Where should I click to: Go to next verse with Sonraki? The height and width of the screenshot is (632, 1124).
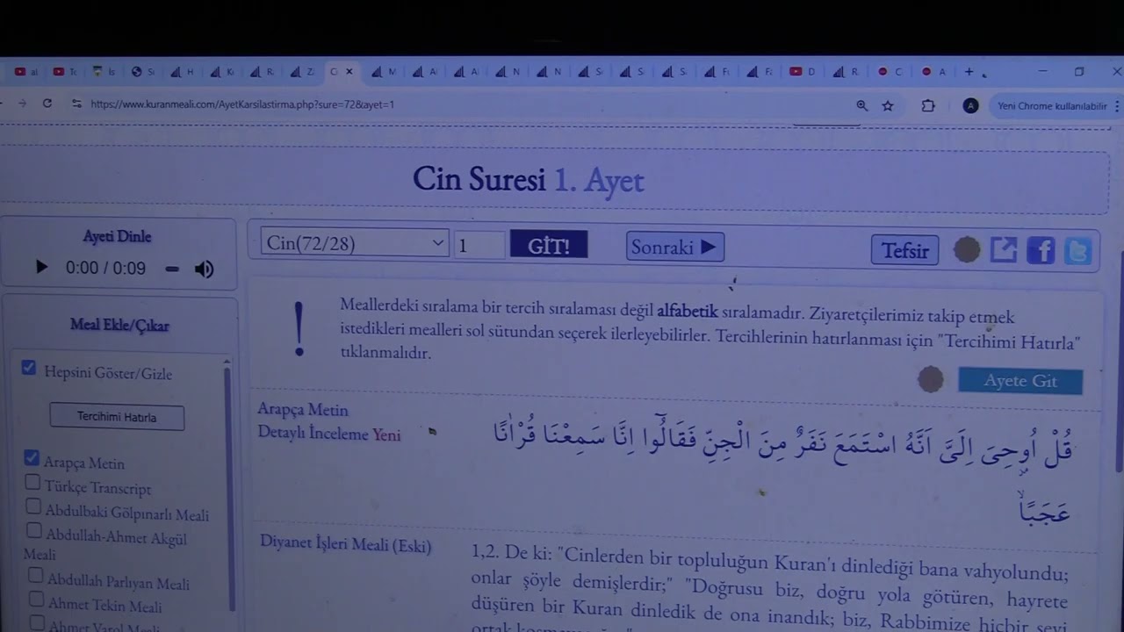tap(674, 247)
